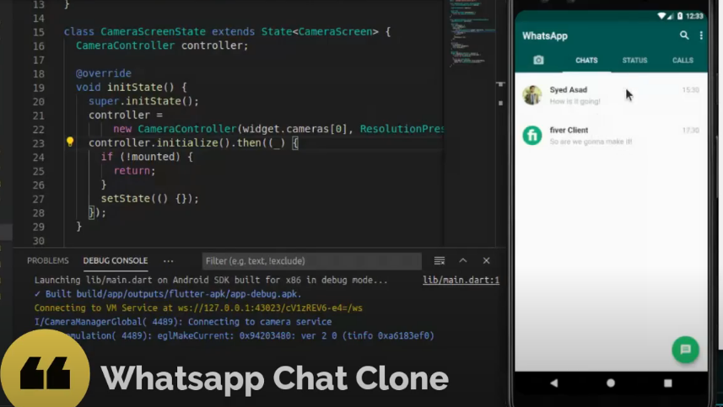Open the Syed Asad chat
The width and height of the screenshot is (723, 407).
click(611, 95)
